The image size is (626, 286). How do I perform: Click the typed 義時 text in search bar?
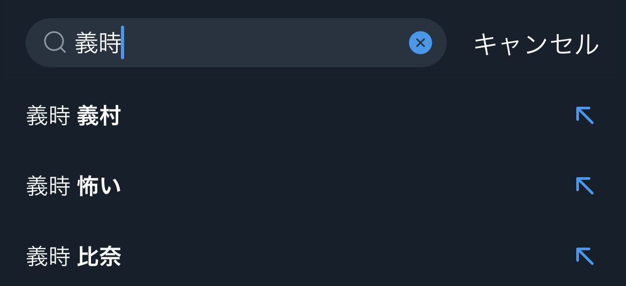coord(97,43)
